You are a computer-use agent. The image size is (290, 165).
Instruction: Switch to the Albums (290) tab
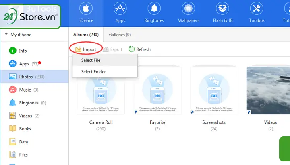86,35
